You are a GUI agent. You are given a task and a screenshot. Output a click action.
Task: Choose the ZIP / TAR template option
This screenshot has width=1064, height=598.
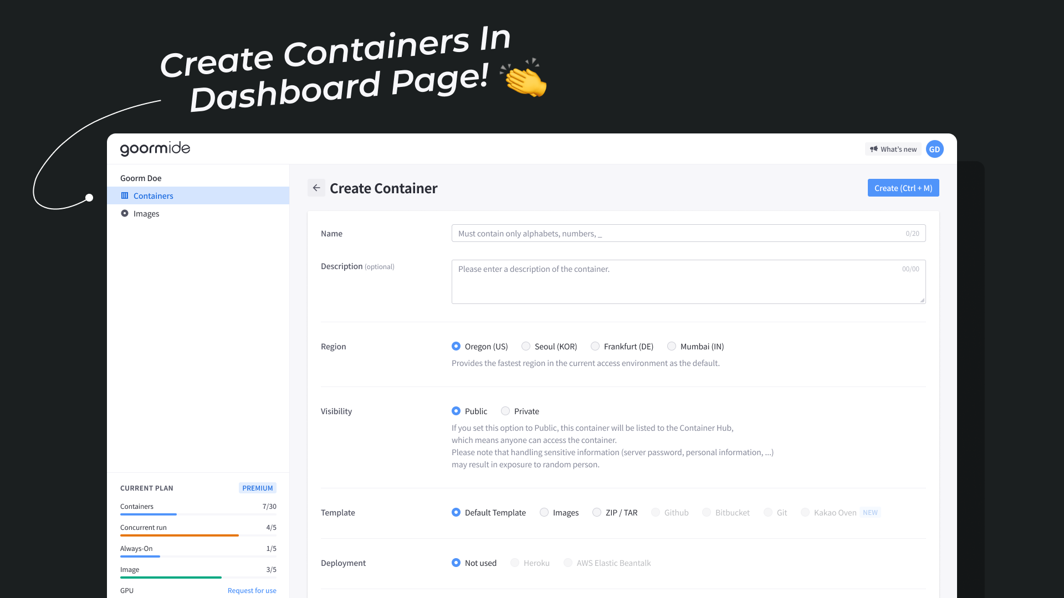click(615, 512)
